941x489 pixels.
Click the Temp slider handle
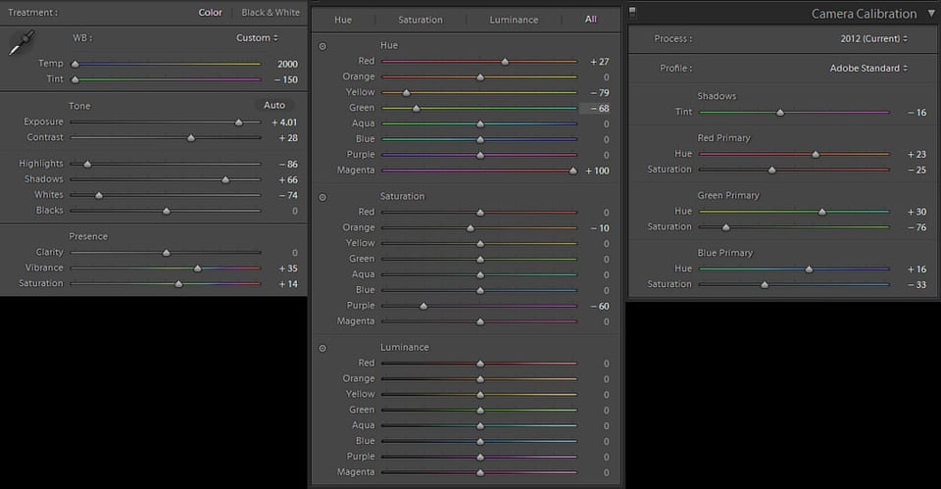coord(75,64)
